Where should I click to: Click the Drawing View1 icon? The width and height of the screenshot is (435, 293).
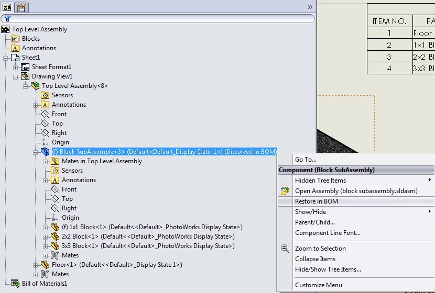coord(25,76)
